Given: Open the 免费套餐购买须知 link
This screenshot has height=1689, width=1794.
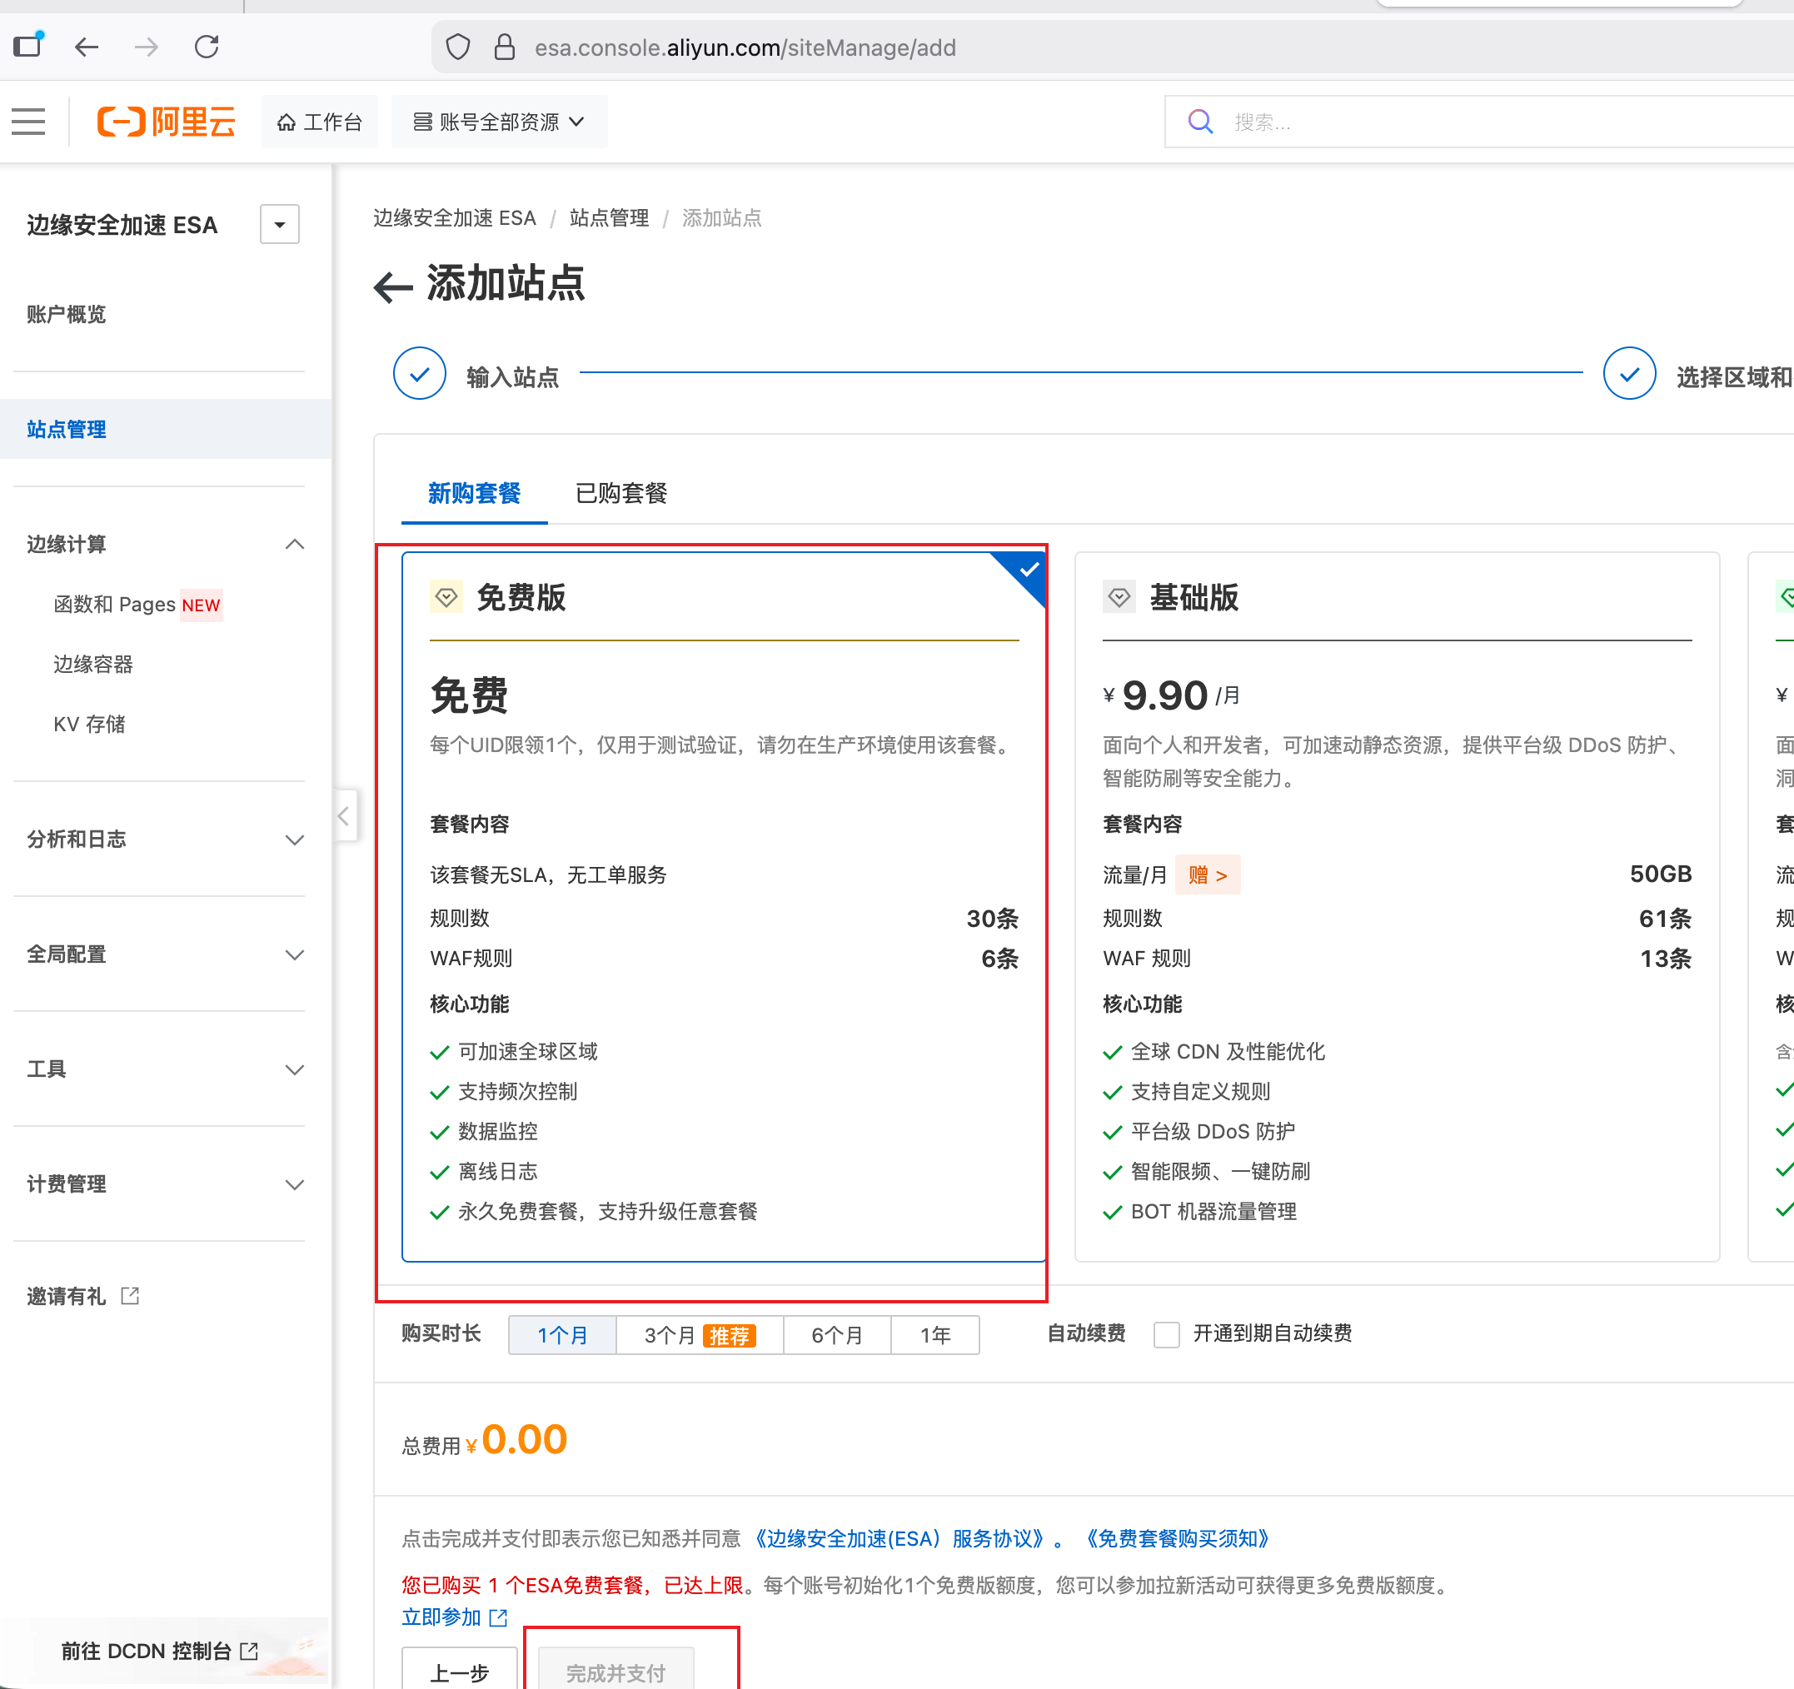Looking at the screenshot, I should (x=1178, y=1538).
